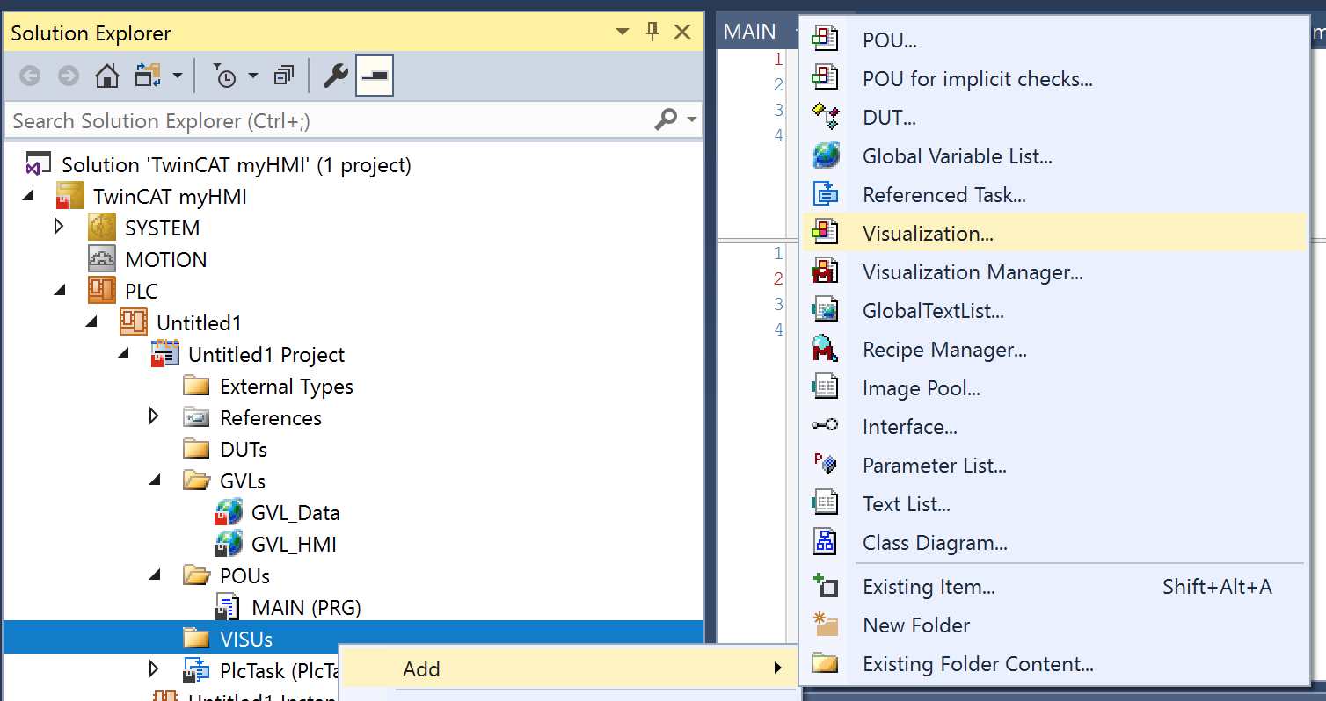Expand the PlcTask node
This screenshot has width=1326, height=701.
click(x=154, y=669)
